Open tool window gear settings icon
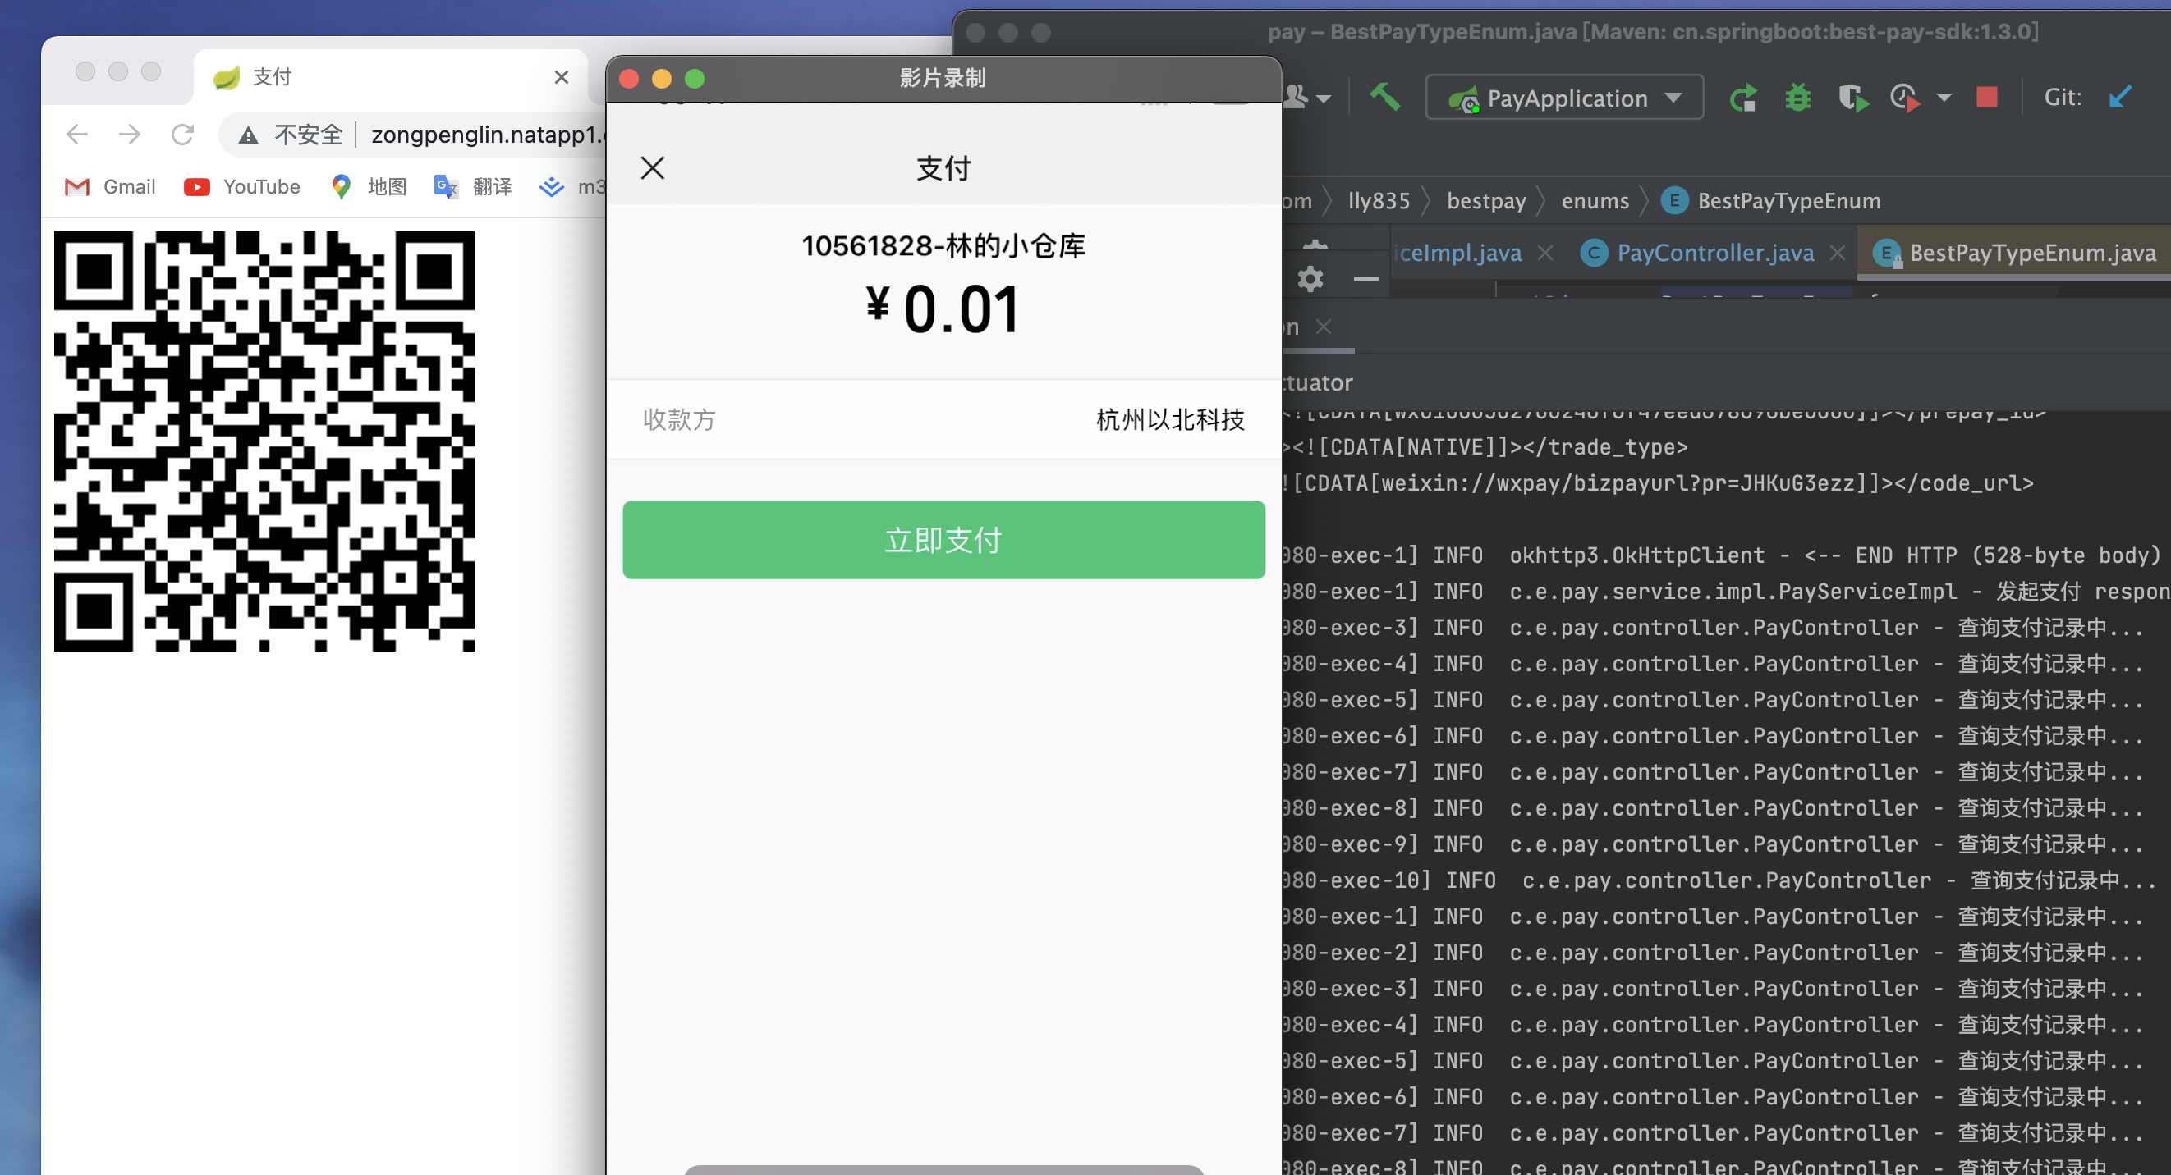This screenshot has width=2171, height=1175. [1310, 279]
